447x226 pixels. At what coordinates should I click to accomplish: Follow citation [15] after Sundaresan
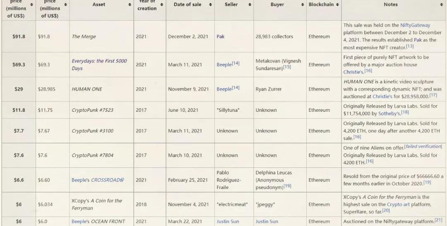(287, 67)
